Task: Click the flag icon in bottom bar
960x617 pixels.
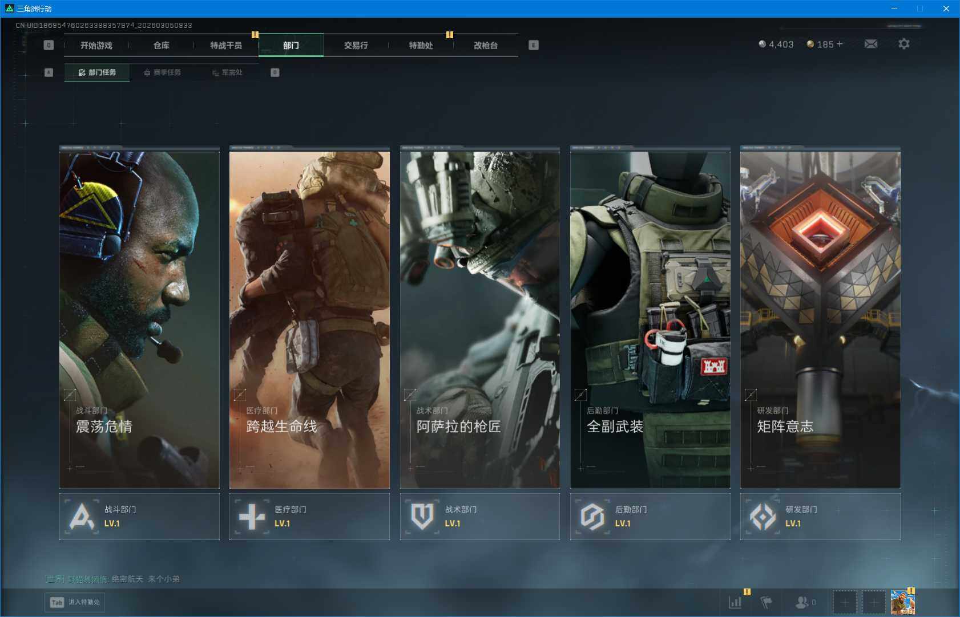Action: pyautogui.click(x=766, y=602)
